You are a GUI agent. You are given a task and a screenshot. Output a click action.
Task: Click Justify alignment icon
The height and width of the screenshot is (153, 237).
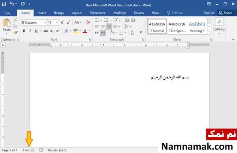(x=115, y=26)
